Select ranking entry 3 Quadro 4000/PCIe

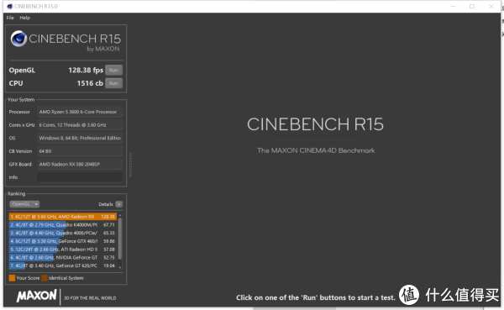(63, 233)
